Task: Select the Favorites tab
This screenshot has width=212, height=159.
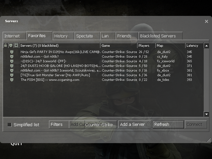Action: (x=39, y=36)
